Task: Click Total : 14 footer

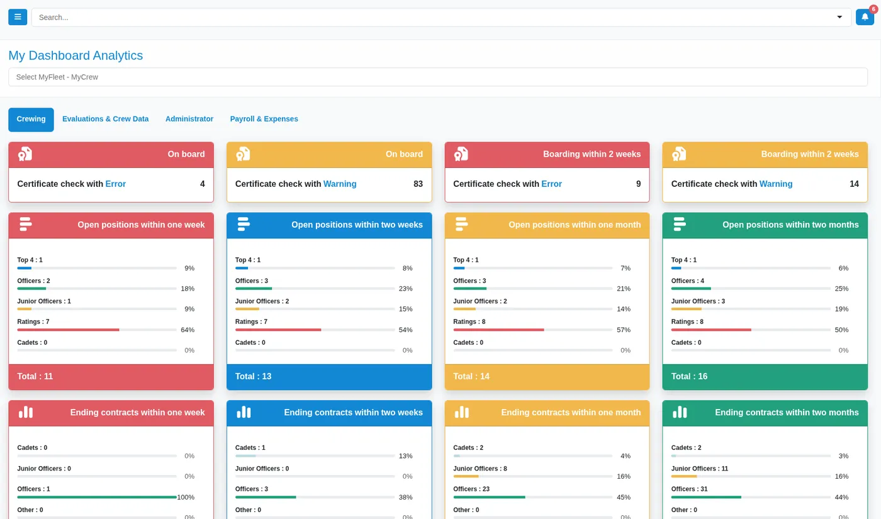Action: point(547,377)
